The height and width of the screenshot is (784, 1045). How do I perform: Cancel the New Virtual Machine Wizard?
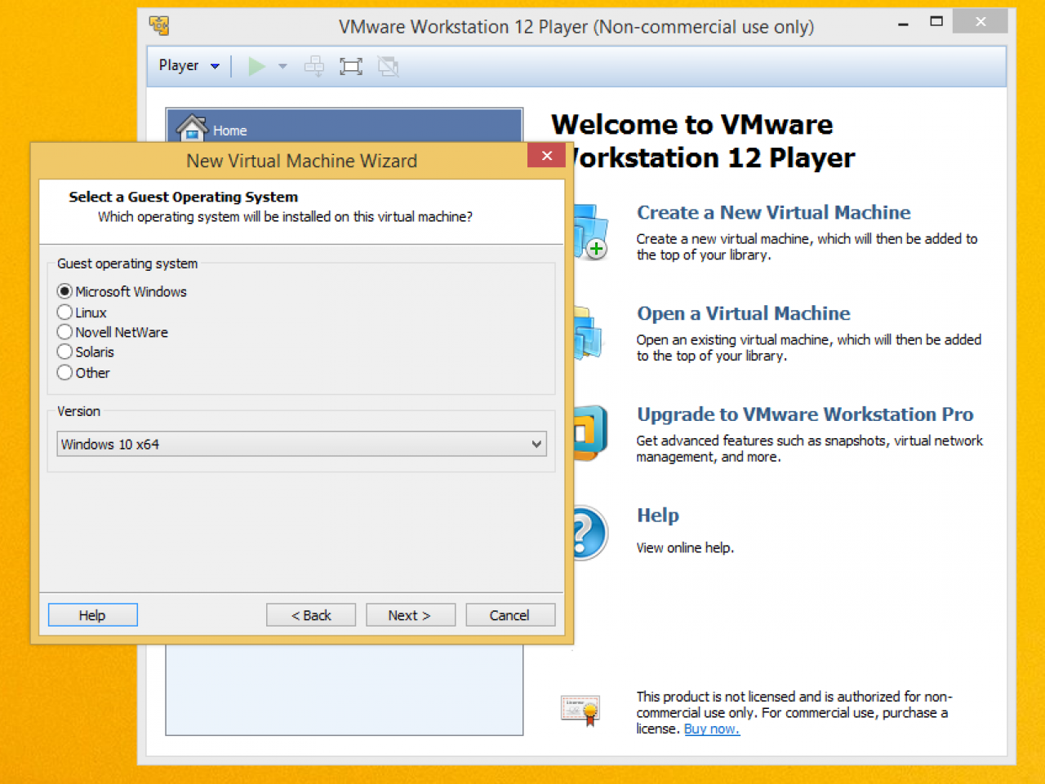(x=510, y=615)
